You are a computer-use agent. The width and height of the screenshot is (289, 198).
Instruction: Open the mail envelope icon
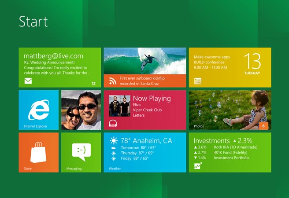point(28,81)
